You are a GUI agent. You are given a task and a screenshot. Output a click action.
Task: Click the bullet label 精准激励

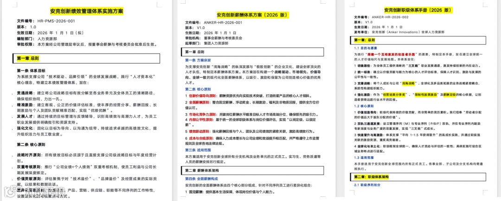click(26, 104)
